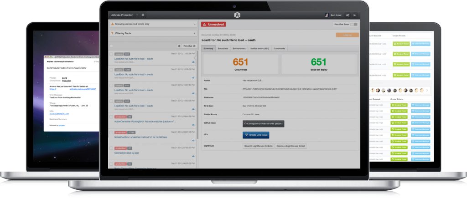Click the next chevron in the right laptop's avatar strip
The height and width of the screenshot is (198, 467).
(427, 90)
